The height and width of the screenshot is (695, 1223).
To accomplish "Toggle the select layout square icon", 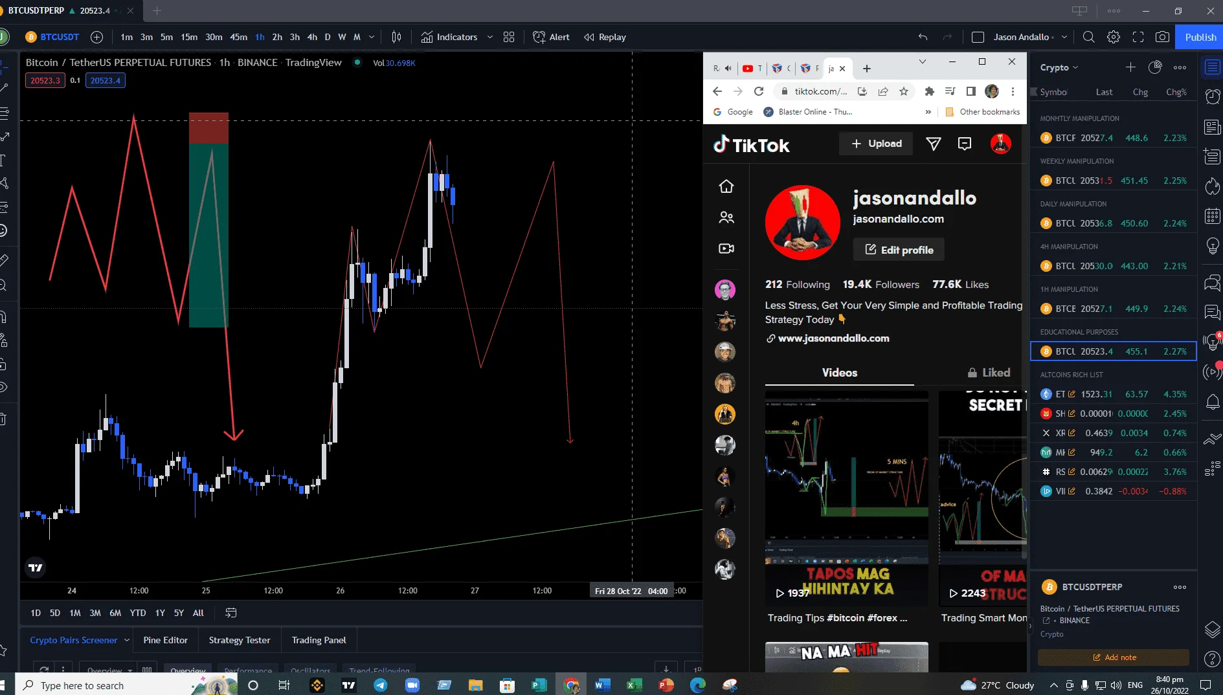I will pyautogui.click(x=978, y=37).
